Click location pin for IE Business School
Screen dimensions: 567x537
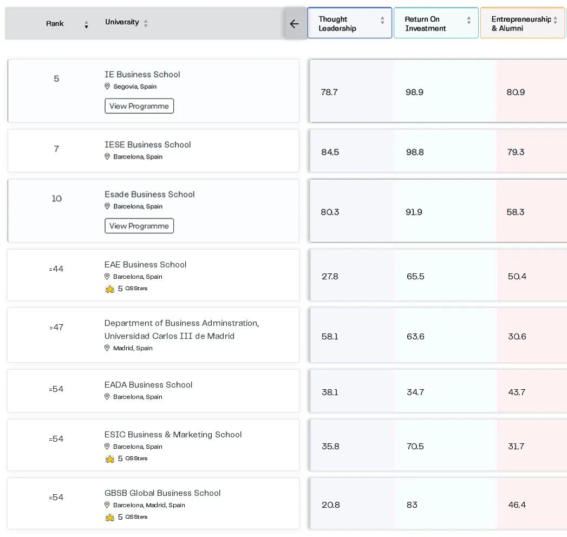point(107,86)
